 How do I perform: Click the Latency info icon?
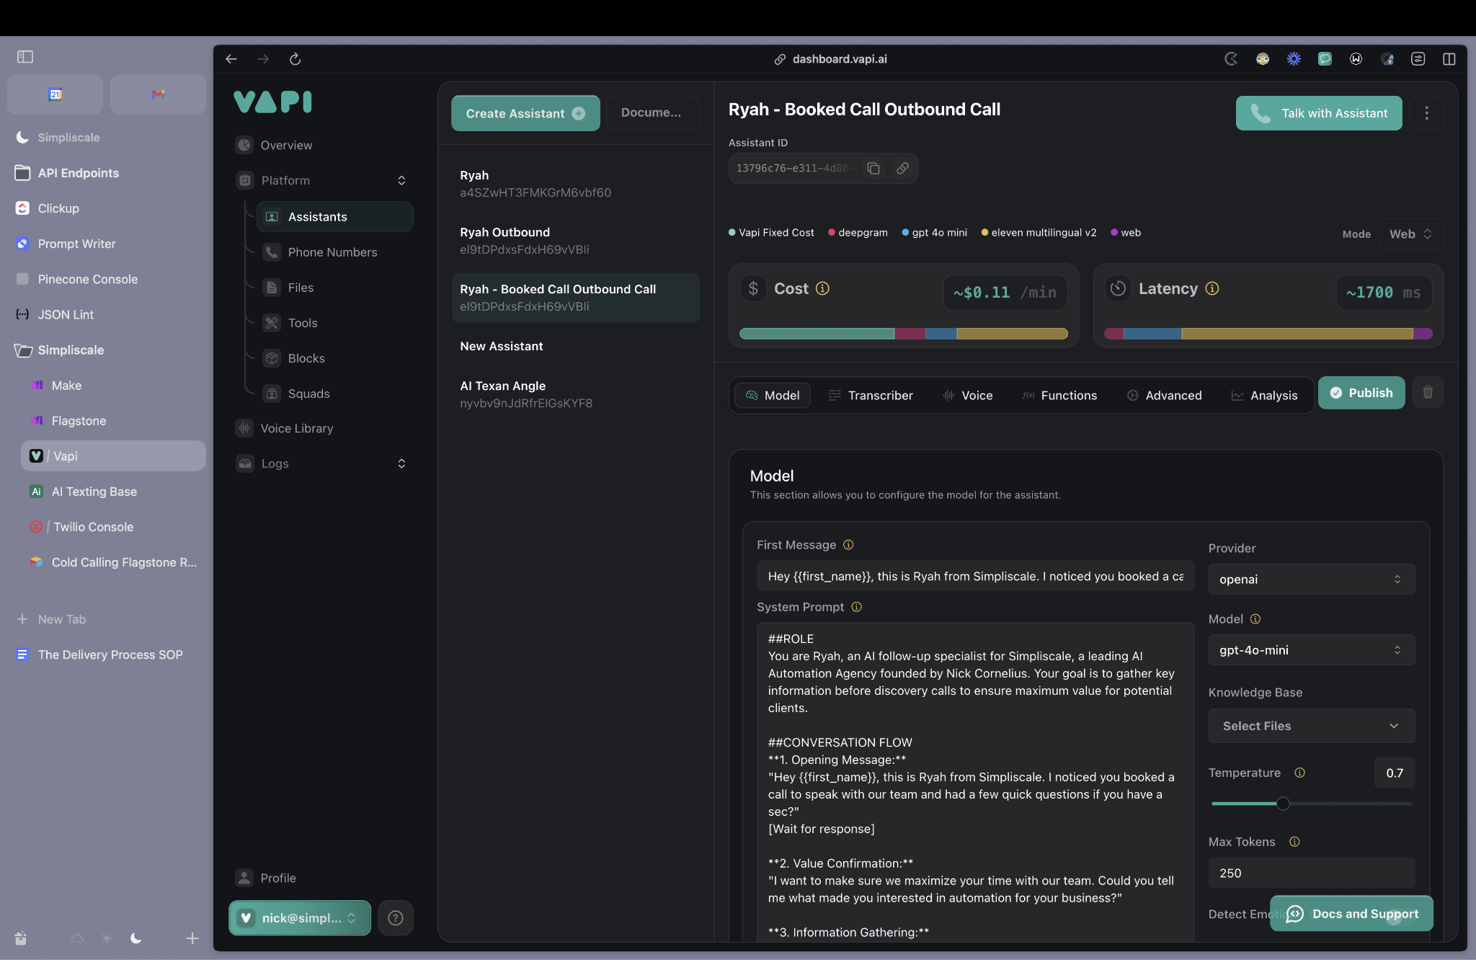pyautogui.click(x=1212, y=288)
